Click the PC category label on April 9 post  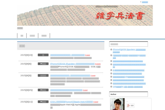click(x=43, y=64)
